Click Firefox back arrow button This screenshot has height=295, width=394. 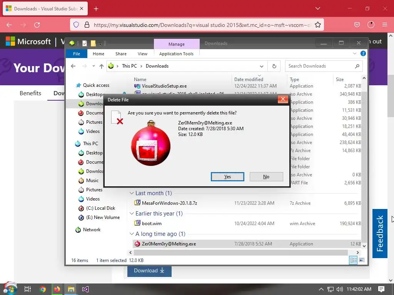click(x=9, y=25)
